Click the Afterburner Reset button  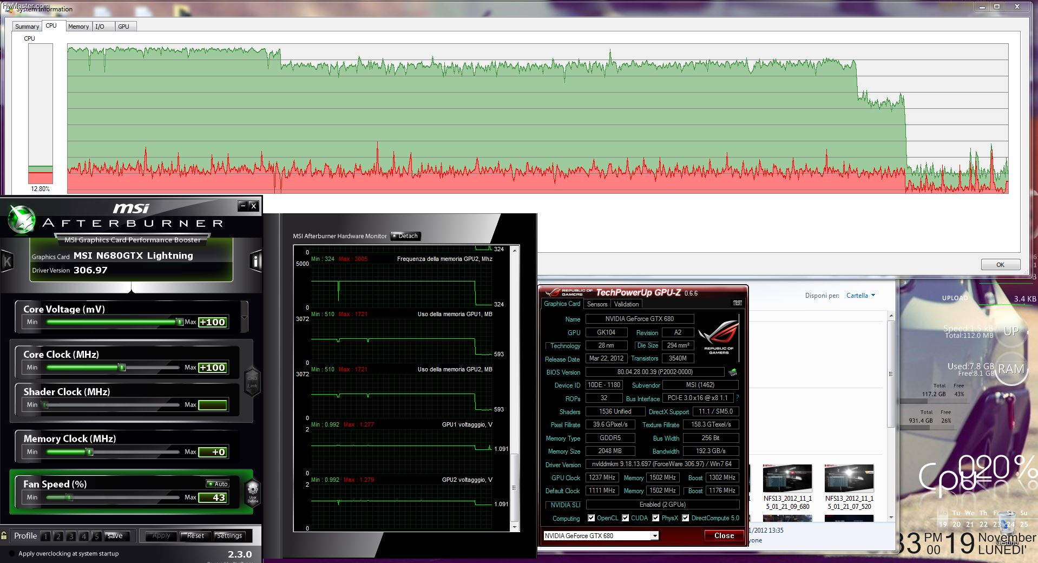[195, 536]
